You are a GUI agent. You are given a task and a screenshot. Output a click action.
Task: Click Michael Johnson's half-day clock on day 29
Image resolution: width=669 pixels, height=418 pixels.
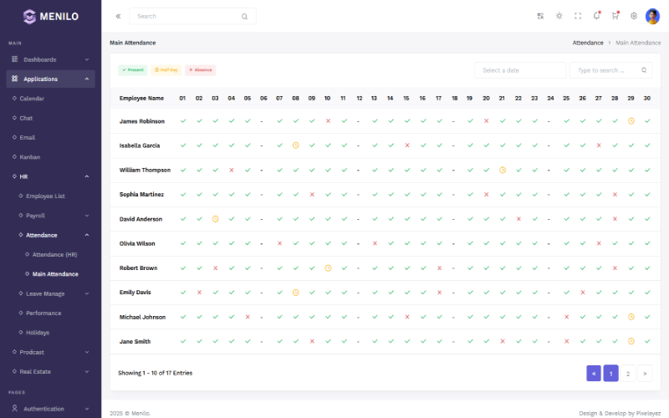(631, 317)
